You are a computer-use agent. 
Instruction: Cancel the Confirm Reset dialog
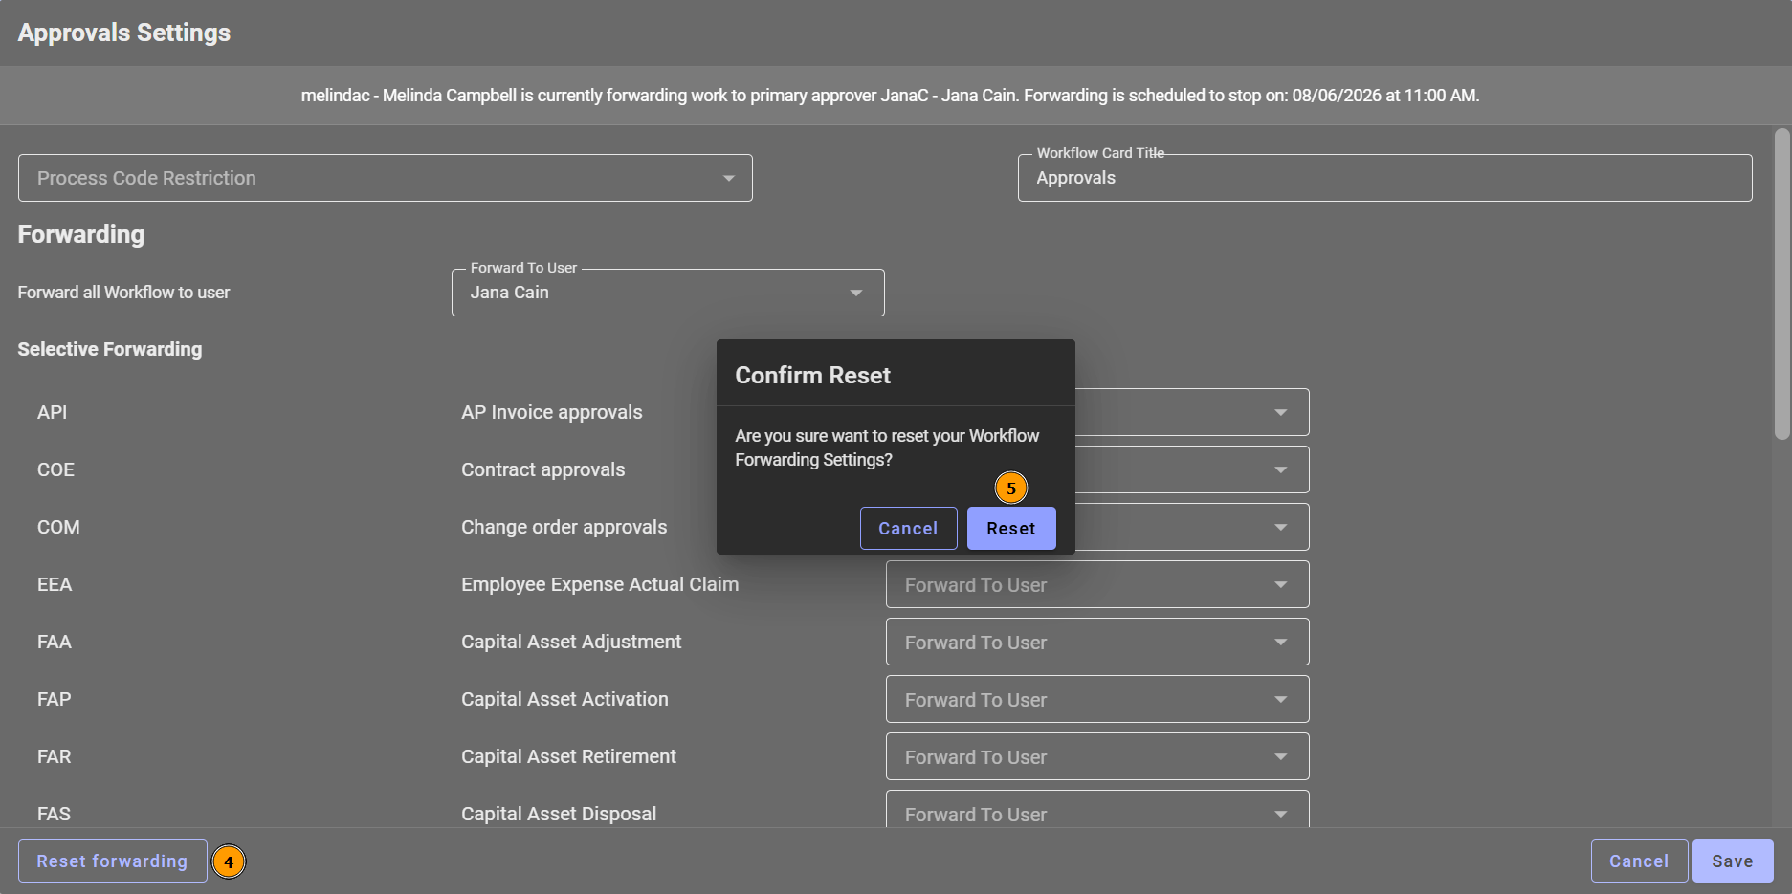(908, 528)
